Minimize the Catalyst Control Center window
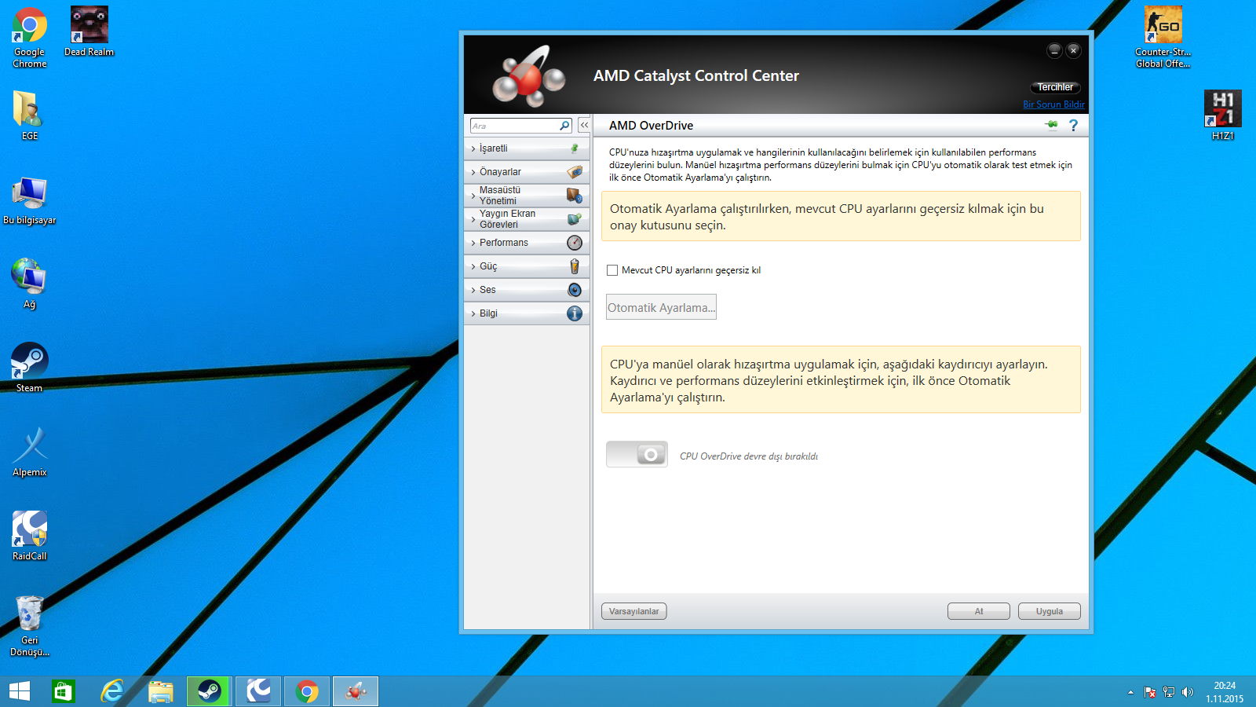This screenshot has width=1256, height=707. (1054, 50)
